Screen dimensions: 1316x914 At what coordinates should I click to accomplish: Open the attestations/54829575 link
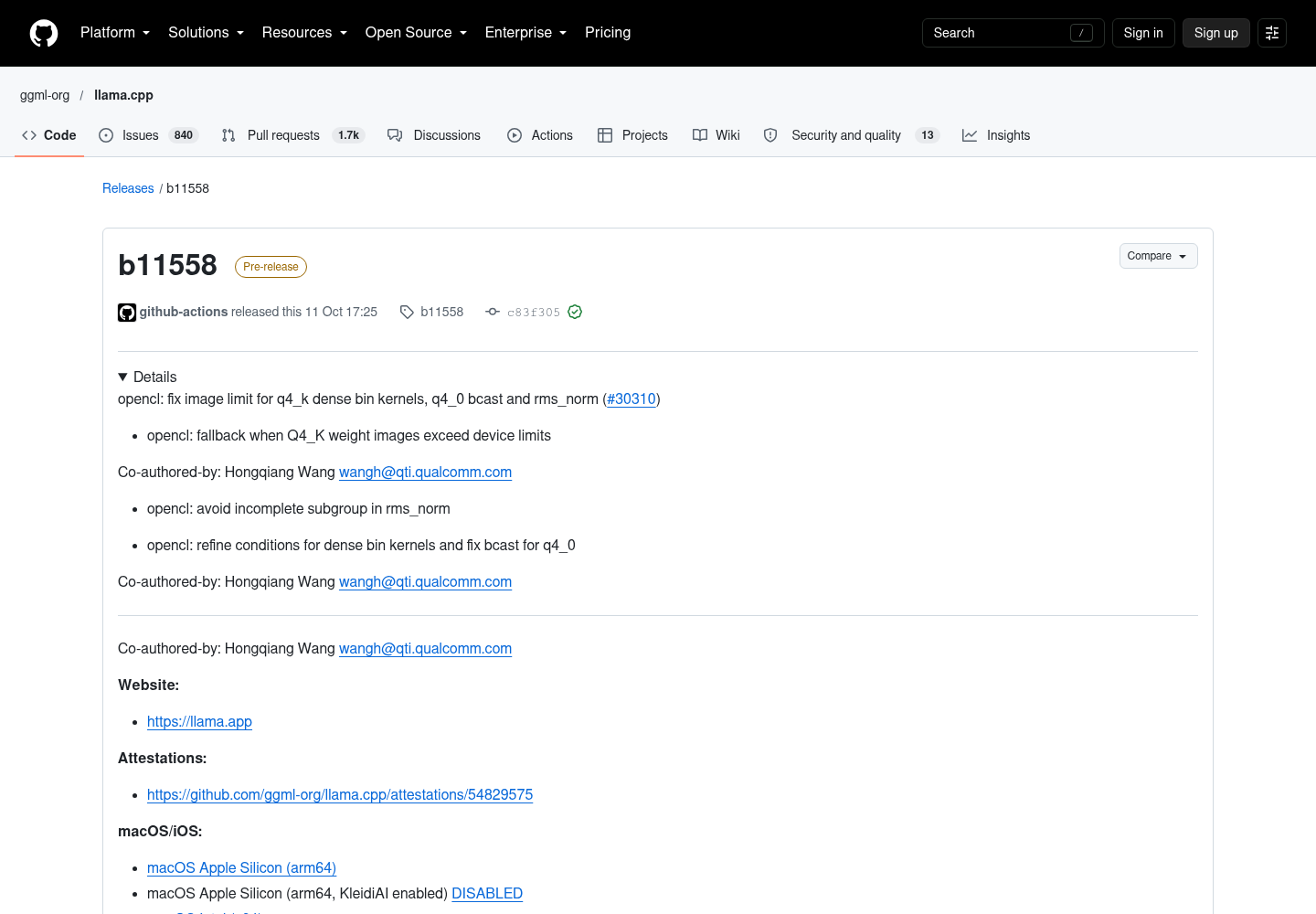[x=340, y=794]
